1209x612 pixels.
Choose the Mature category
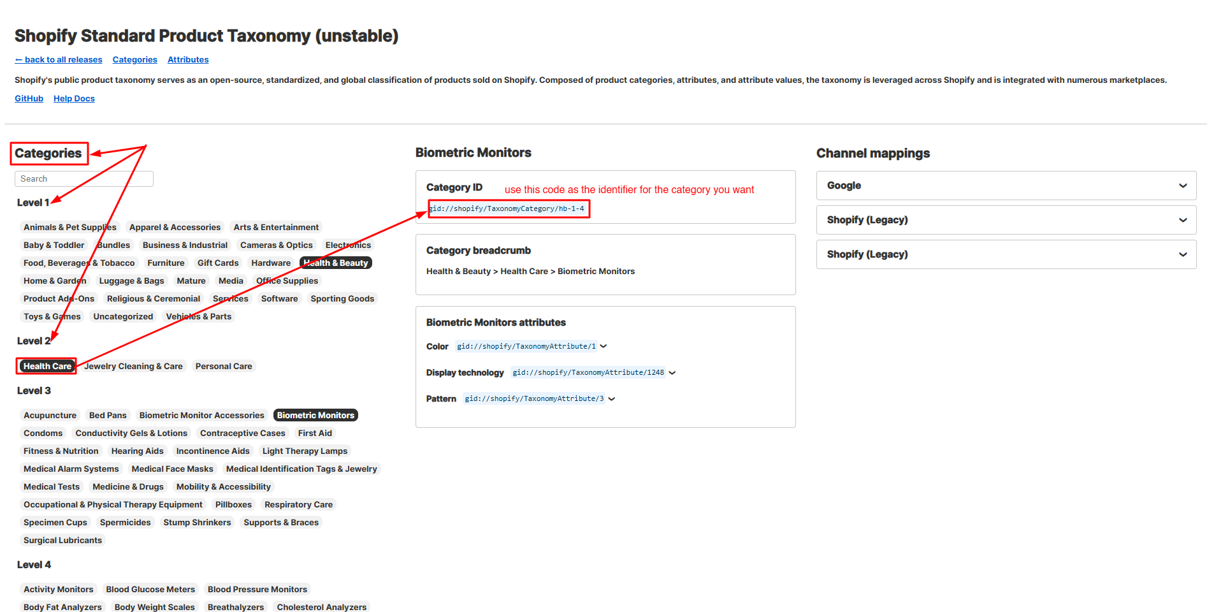point(191,280)
